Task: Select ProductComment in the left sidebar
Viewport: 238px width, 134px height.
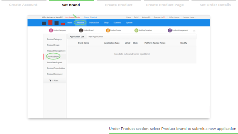Action: click(55, 74)
